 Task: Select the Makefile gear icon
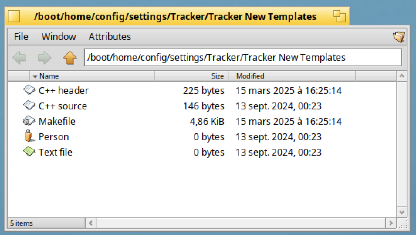[x=29, y=121]
